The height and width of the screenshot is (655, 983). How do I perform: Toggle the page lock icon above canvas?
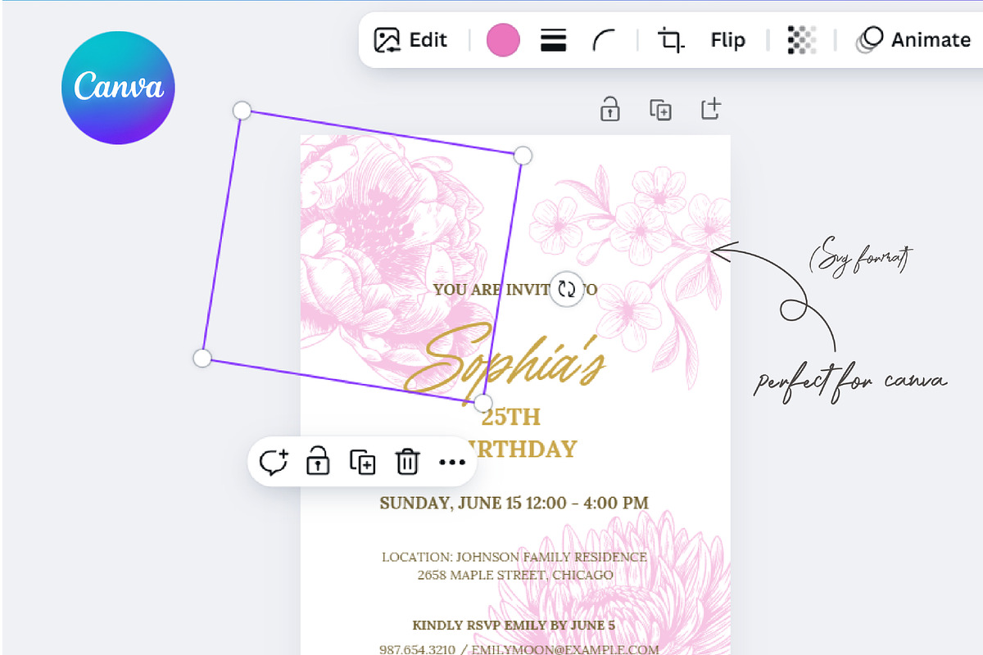[x=609, y=109]
